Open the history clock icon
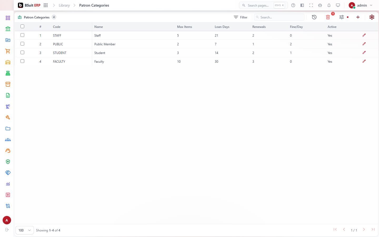Image resolution: width=379 pixels, height=237 pixels. pyautogui.click(x=314, y=17)
